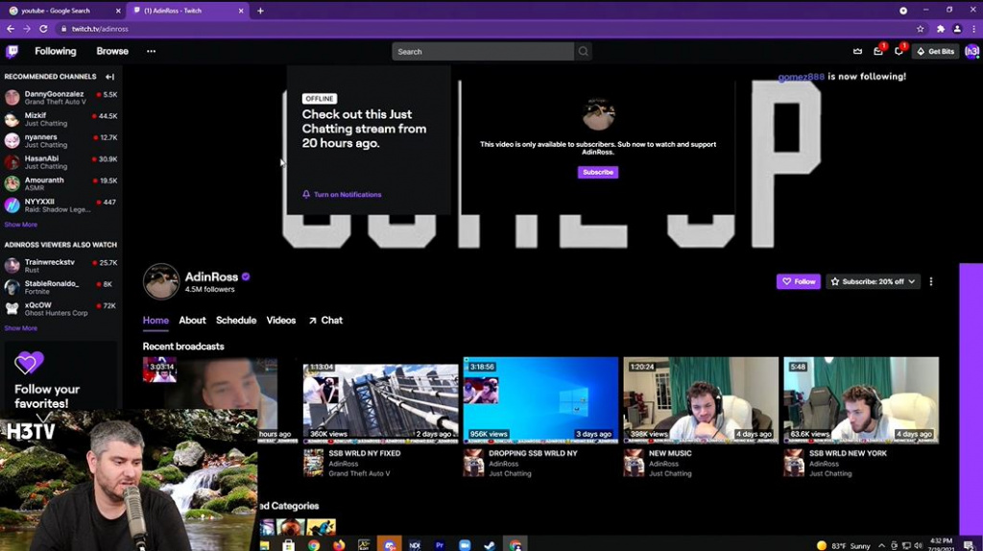Open StableRonaldo_ channel in sidebar

(60, 287)
